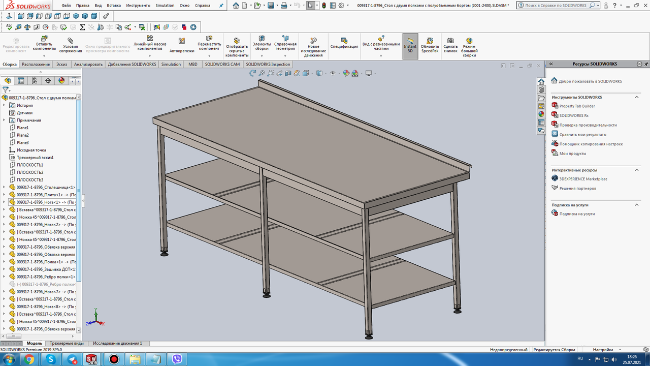The width and height of the screenshot is (650, 366).
Task: Expand the 009317-1-8796_Плита<1> component
Action: (x=4, y=195)
